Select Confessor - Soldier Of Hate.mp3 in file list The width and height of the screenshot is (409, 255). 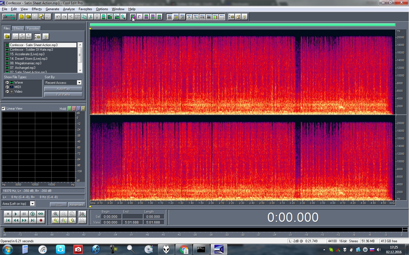pos(32,50)
